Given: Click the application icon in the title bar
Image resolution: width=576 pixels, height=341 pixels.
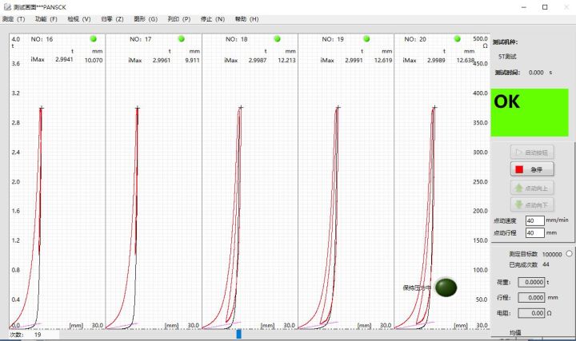Looking at the screenshot, I should pyautogui.click(x=6, y=6).
